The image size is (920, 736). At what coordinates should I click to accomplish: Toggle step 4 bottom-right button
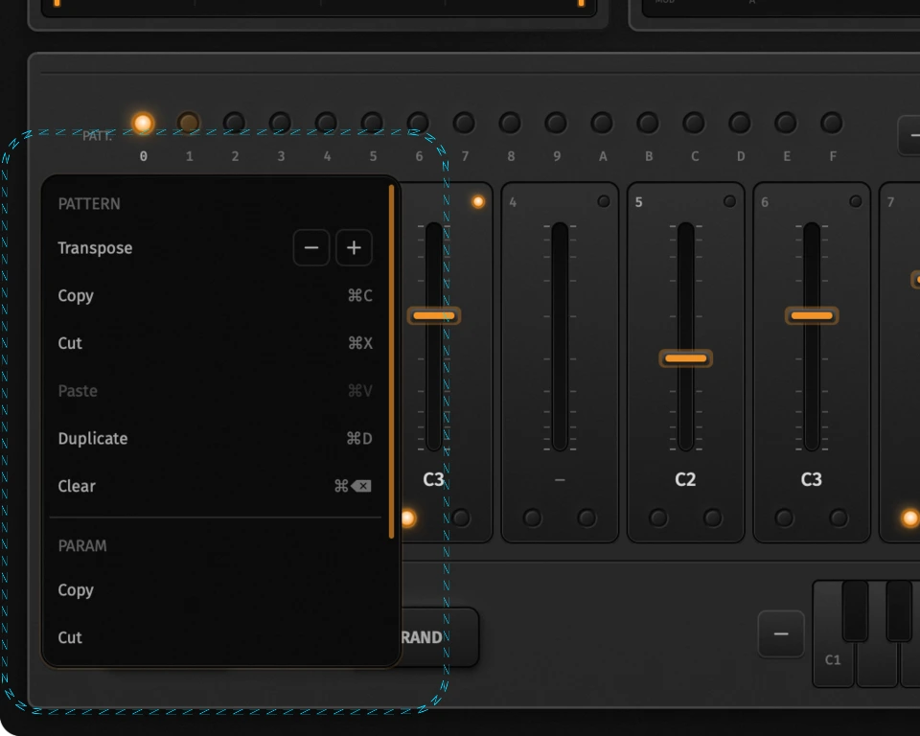coord(586,517)
